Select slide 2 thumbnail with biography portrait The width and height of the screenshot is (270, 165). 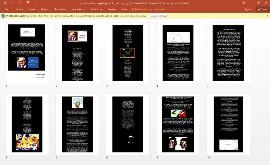[x=77, y=53]
